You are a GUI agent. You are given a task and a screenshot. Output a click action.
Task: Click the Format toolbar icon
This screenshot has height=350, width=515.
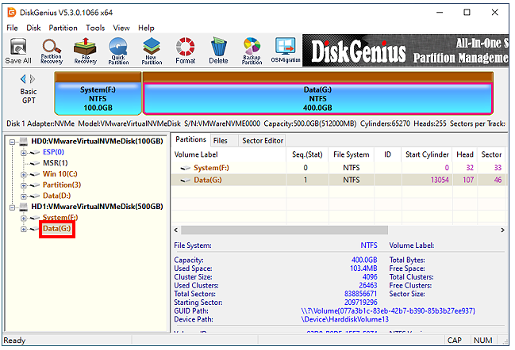pos(185,51)
